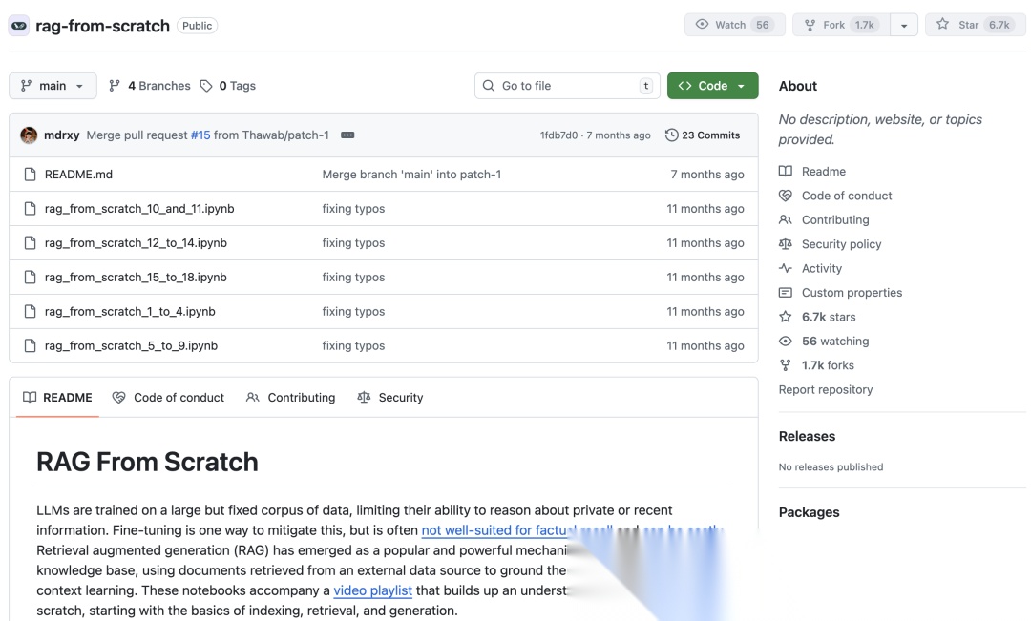Open 'Merge branch main into patch-1' commit message
Screen dimensions: 1031x621
pos(411,175)
